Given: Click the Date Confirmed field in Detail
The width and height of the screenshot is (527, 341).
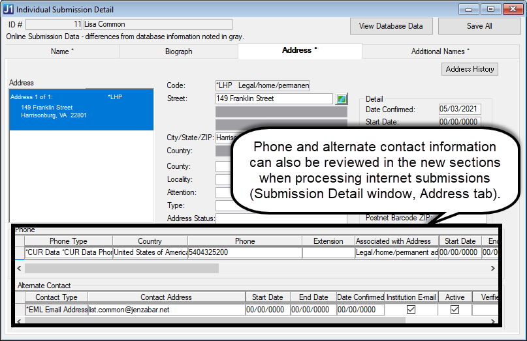Looking at the screenshot, I should click(459, 110).
